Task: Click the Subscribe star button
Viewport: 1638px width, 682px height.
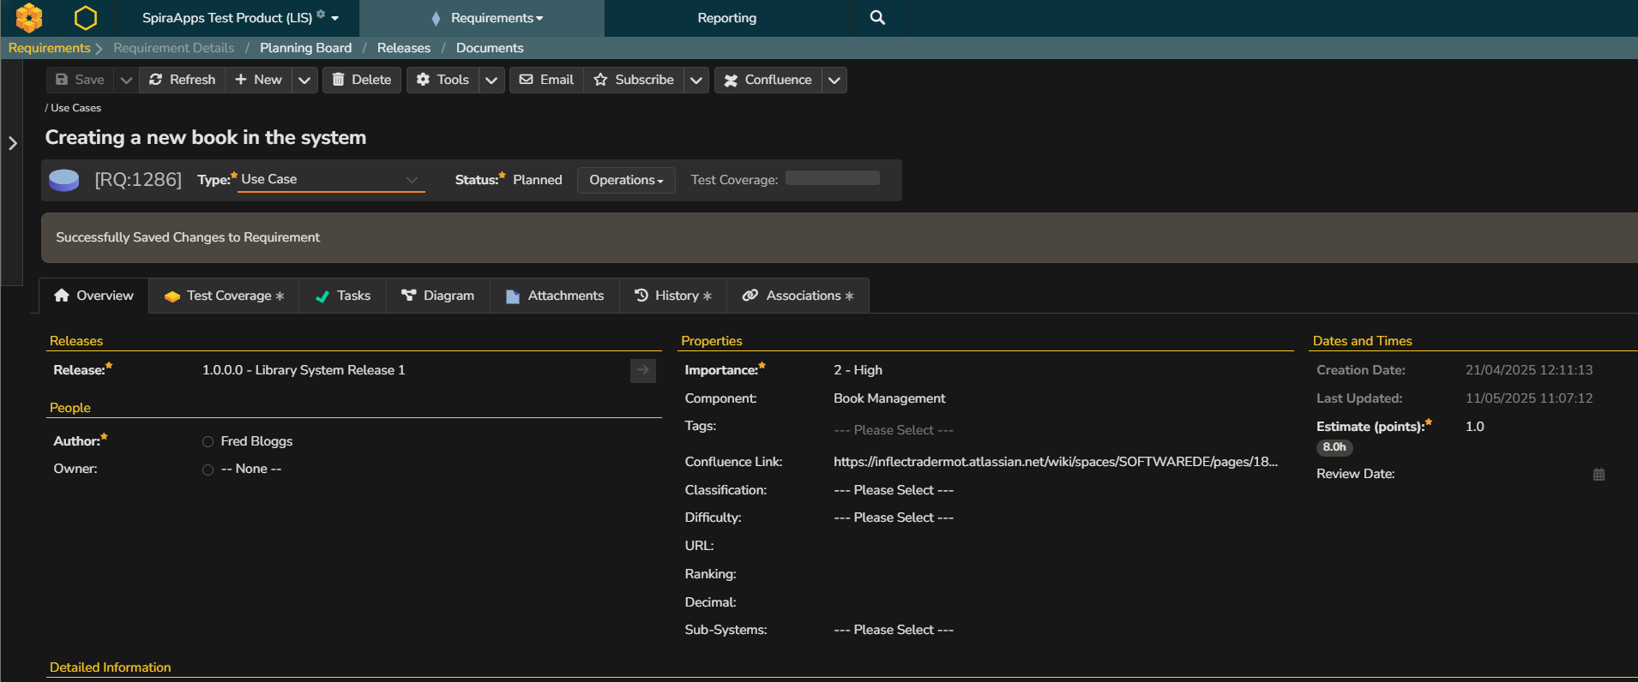Action: tap(634, 80)
